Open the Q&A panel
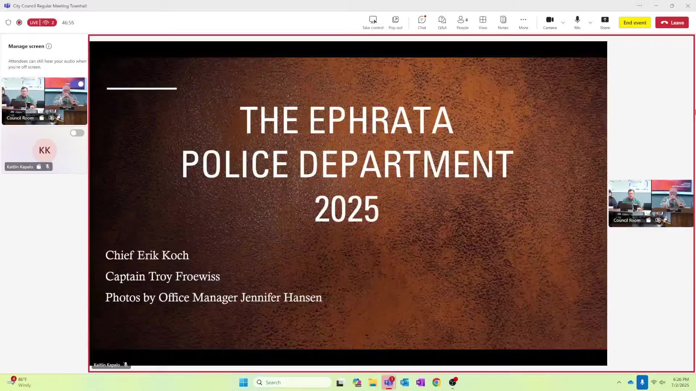This screenshot has width=696, height=391. point(442,22)
